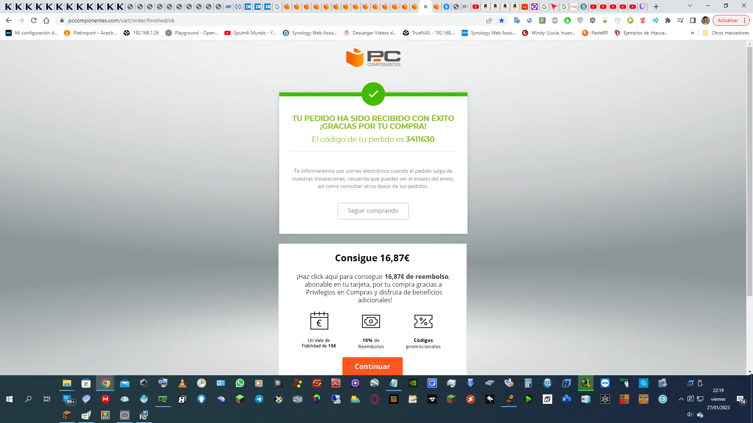Viewport: 753px width, 423px height.
Task: Switch to the Twitch tab
Action: 642,7
